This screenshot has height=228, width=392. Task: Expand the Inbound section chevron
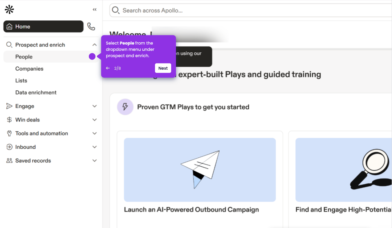[95, 147]
